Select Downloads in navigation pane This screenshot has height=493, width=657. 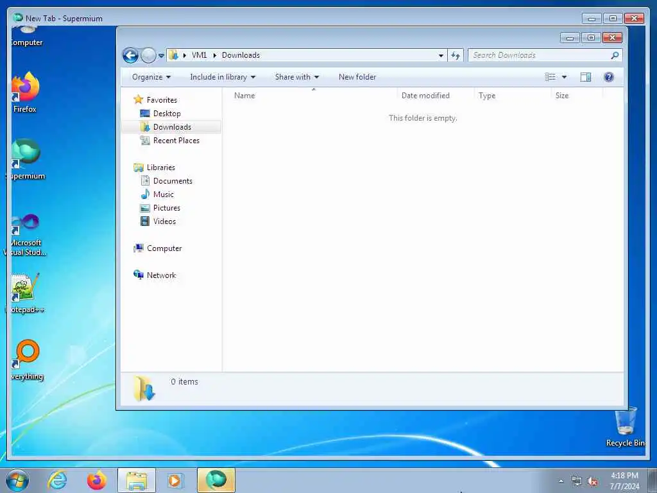(x=172, y=127)
